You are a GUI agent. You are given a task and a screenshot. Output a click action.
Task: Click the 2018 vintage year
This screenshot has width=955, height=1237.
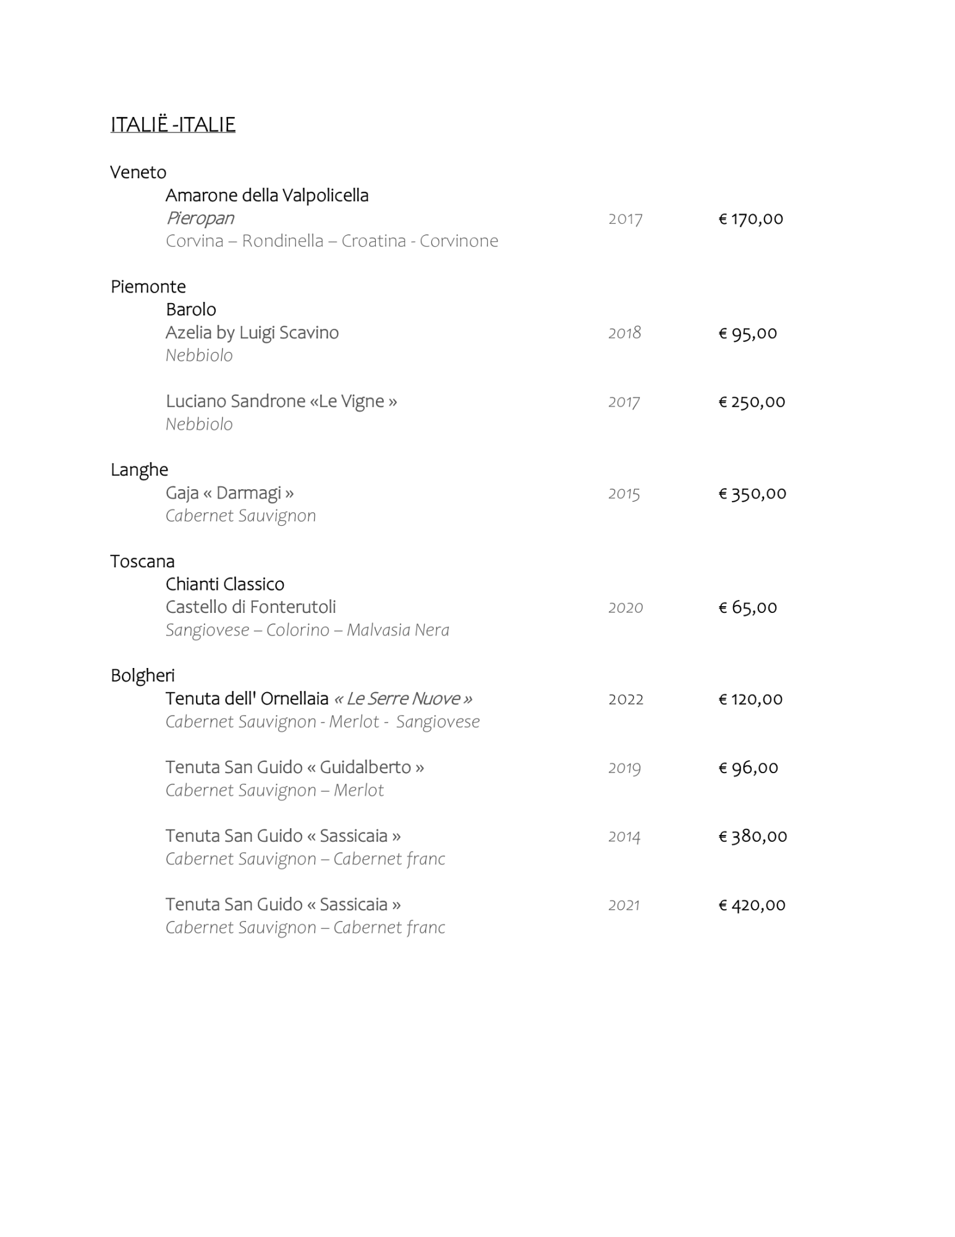pyautogui.click(x=624, y=333)
